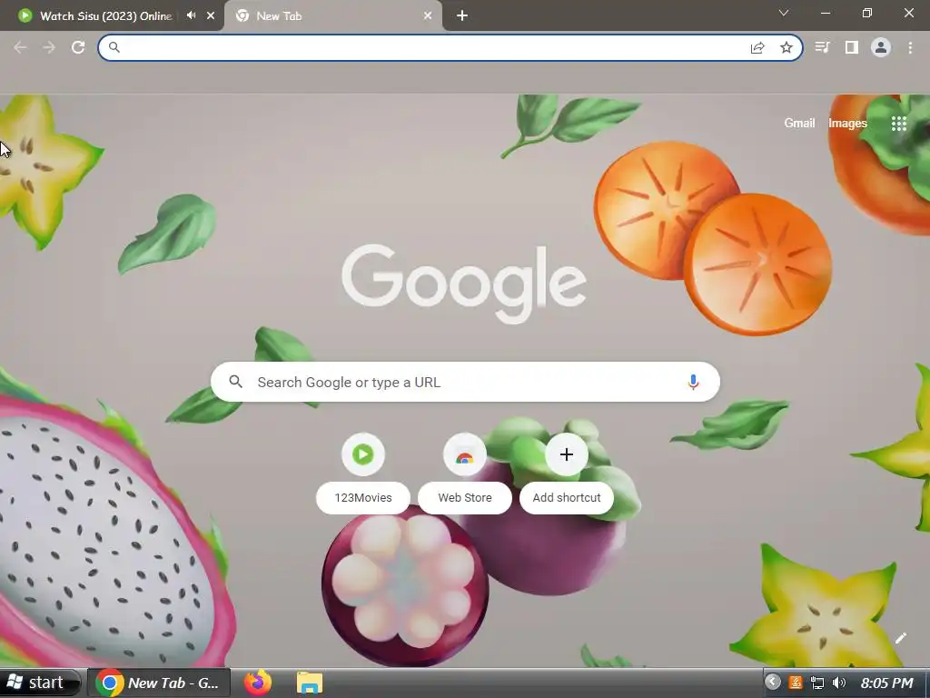Screen dimensions: 930x698
Task: Click the Add shortcut label
Action: 567,497
